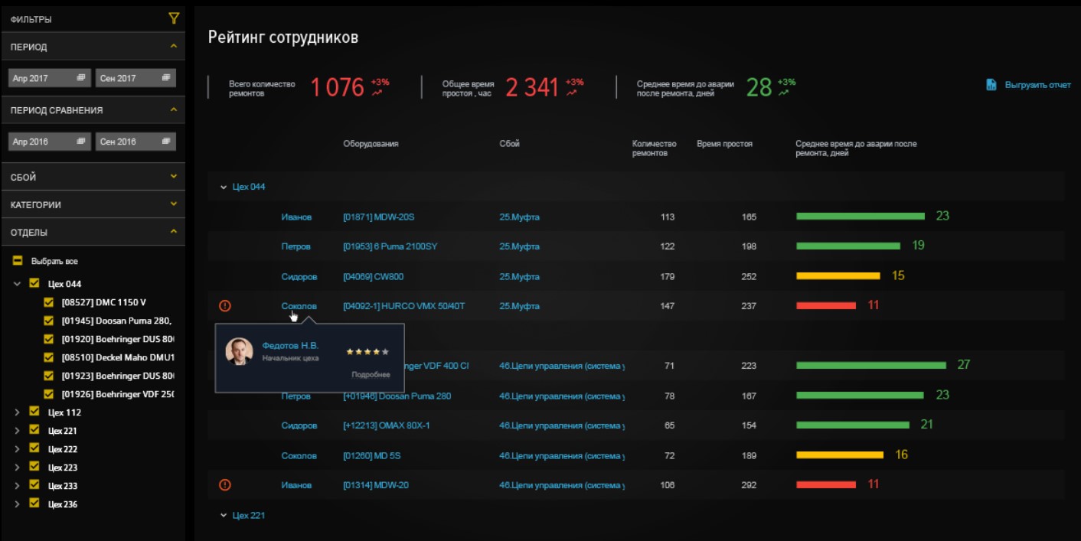Viewport: 1081px width, 541px height.
Task: Click the four-star rating in popup
Action: click(367, 352)
